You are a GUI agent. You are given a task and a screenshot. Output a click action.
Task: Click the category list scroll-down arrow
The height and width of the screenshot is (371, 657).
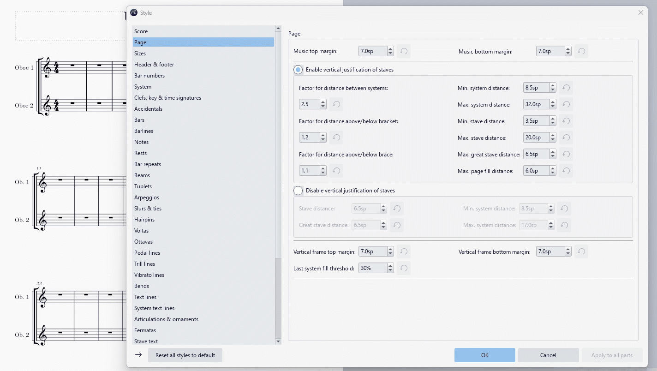click(x=278, y=341)
